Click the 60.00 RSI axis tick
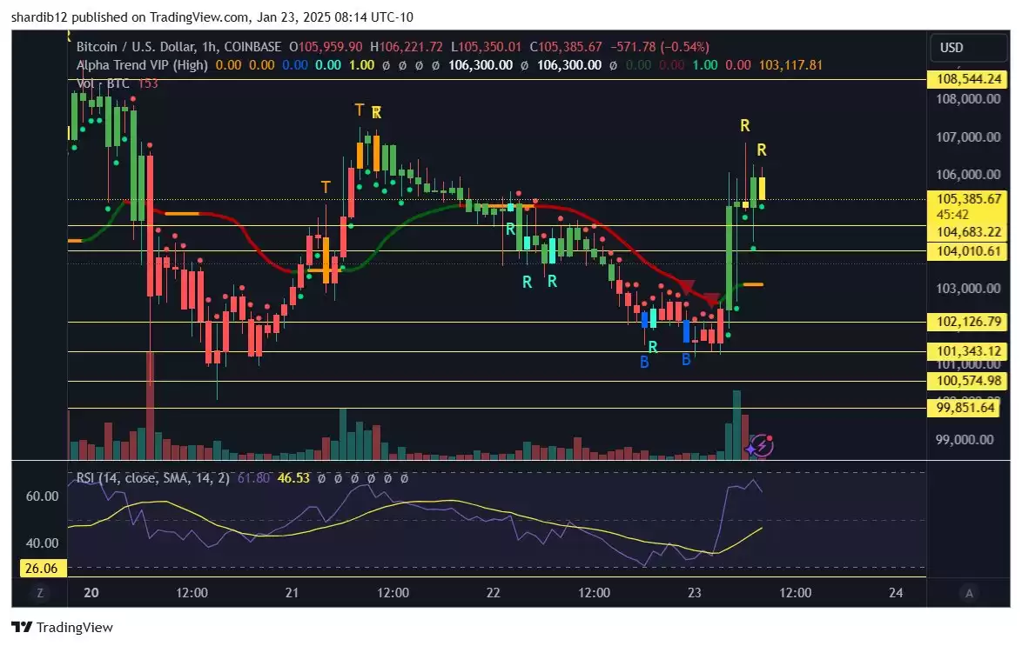 [43, 496]
